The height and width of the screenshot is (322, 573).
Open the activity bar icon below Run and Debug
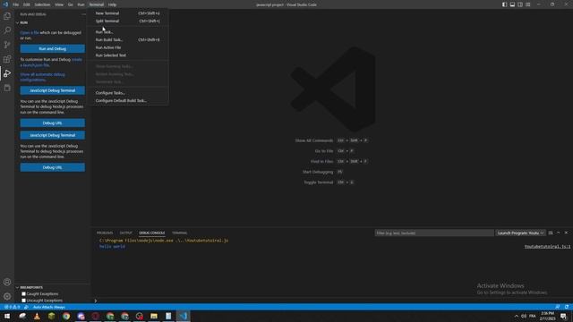(7, 88)
